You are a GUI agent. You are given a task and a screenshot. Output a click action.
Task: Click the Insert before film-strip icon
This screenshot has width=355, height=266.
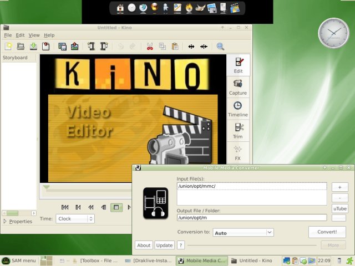(x=91, y=47)
